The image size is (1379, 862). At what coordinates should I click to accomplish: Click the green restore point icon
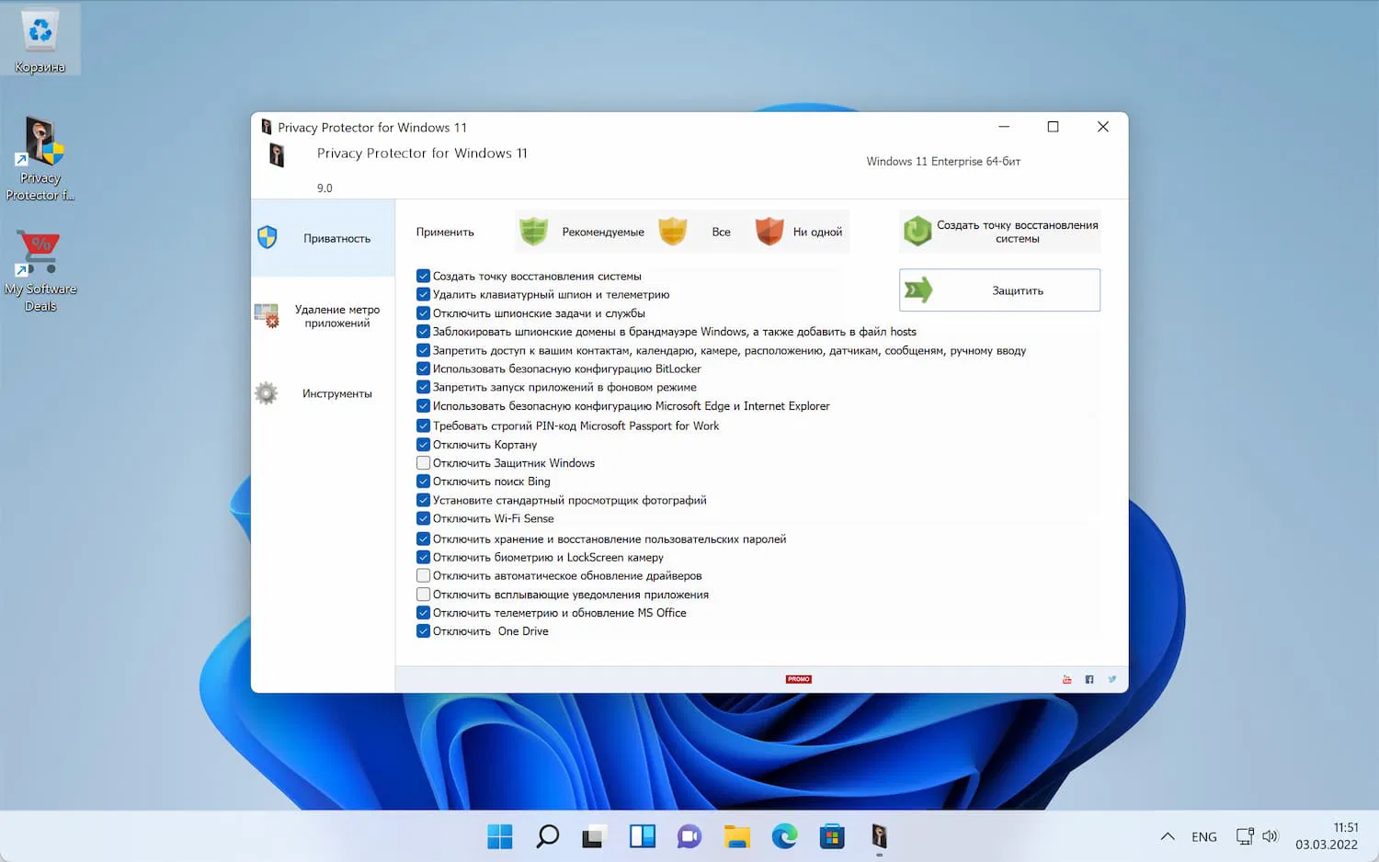[917, 231]
